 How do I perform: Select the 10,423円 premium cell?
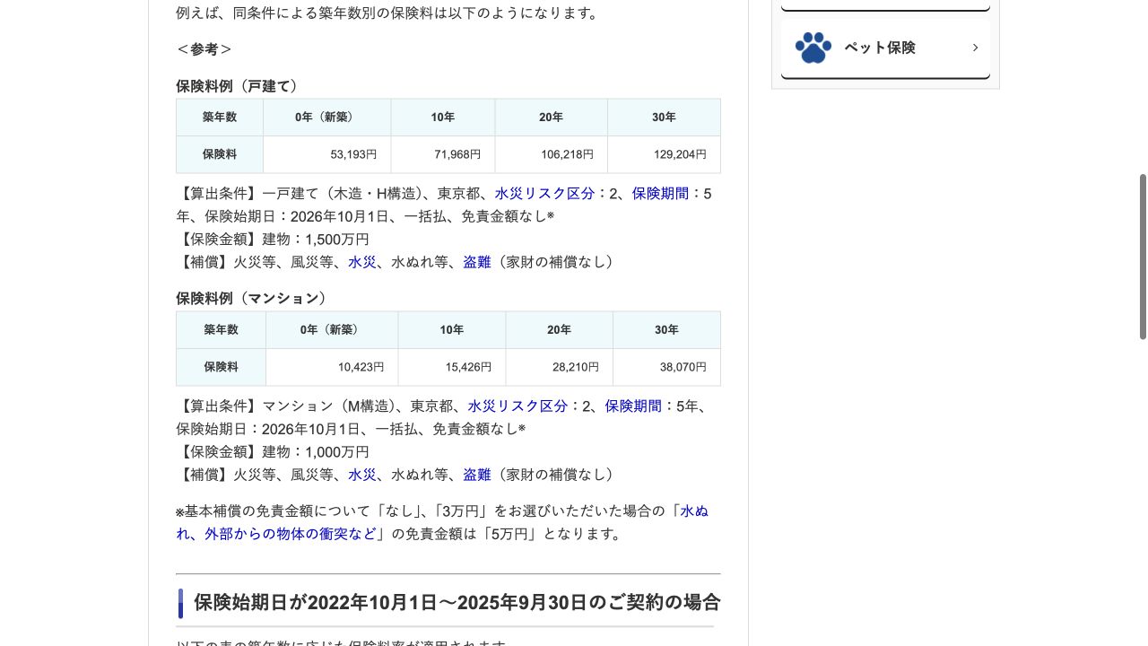click(332, 367)
